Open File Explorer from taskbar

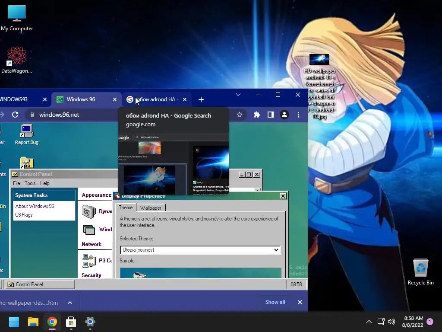click(x=33, y=322)
